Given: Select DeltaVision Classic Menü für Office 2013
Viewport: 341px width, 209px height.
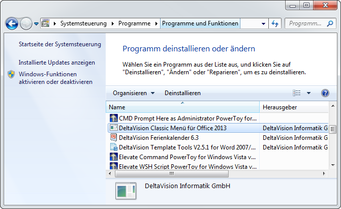Looking at the screenshot, I should pyautogui.click(x=173, y=128).
